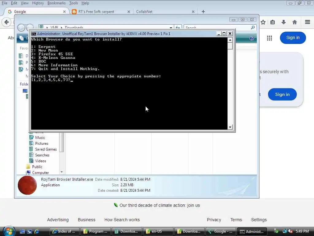Expand Explorer address bar dropdown arrow
Image resolution: width=314 pixels, height=236 pixels.
coord(171,27)
